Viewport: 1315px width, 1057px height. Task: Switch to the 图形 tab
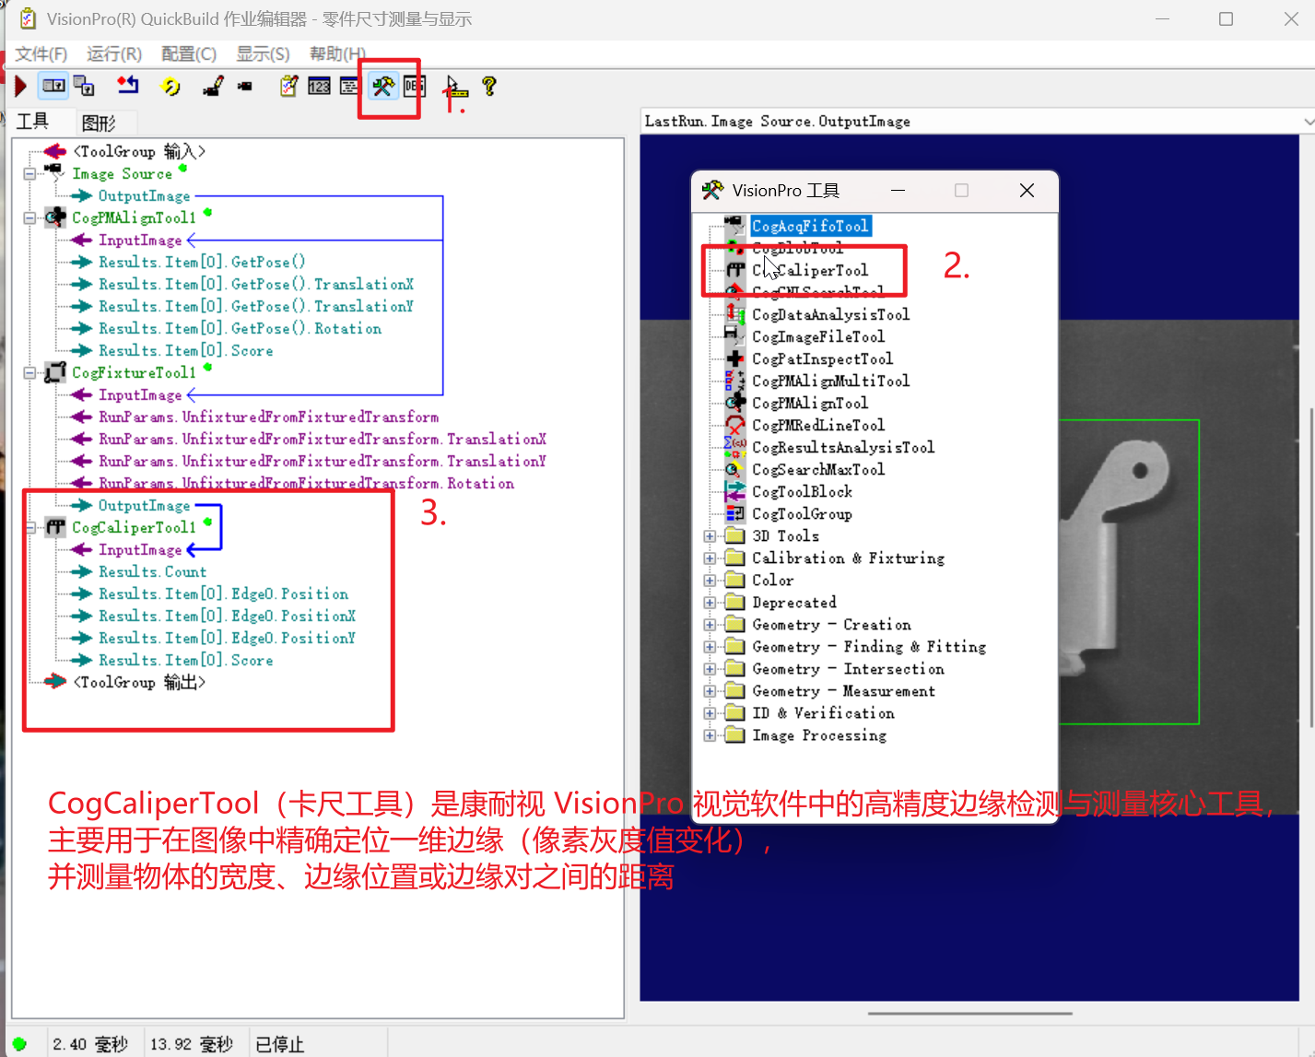click(x=99, y=122)
